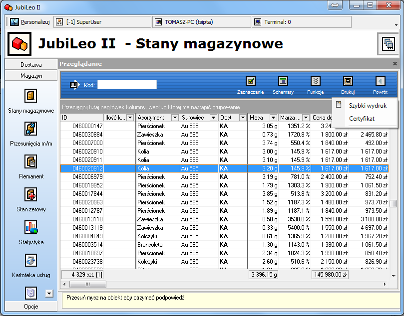
Task: Open Przesunięcia m/m sidebar icon
Action: [30, 129]
